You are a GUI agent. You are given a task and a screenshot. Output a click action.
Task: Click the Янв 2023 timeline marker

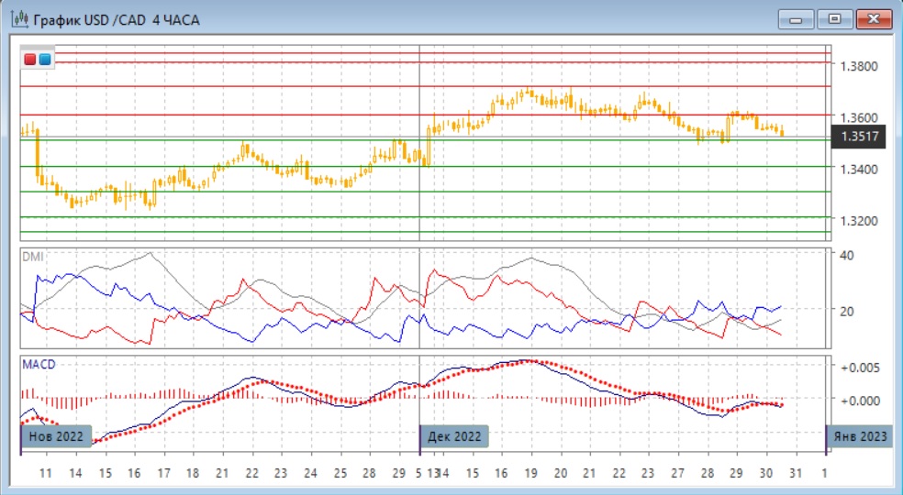click(x=862, y=436)
